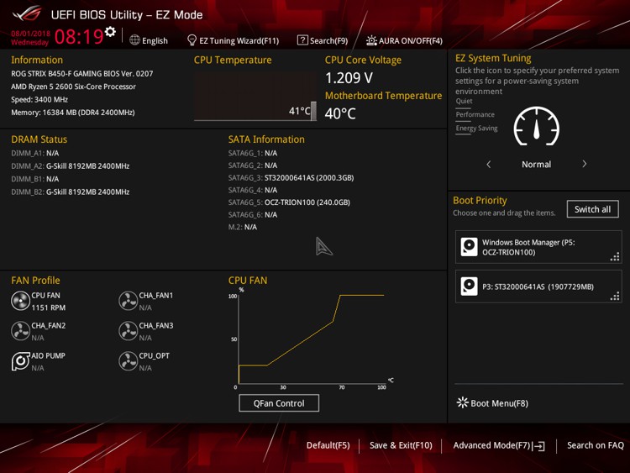Screen dimensions: 630x473
Task: Select Windows Boot Manager boot entry
Action: (538, 247)
